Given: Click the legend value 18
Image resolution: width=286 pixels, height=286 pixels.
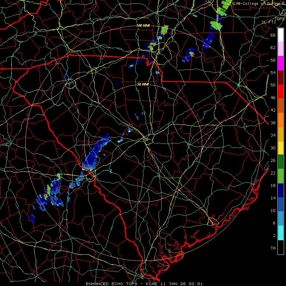Looking at the screenshot, I should pyautogui.click(x=273, y=186).
